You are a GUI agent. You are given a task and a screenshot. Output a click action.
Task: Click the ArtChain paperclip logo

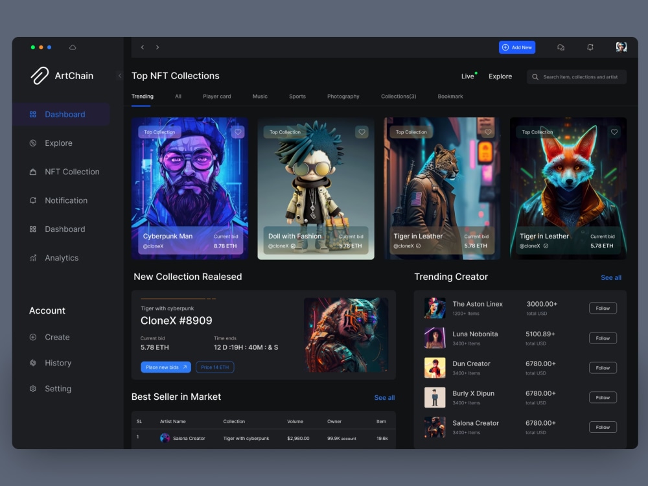point(40,76)
